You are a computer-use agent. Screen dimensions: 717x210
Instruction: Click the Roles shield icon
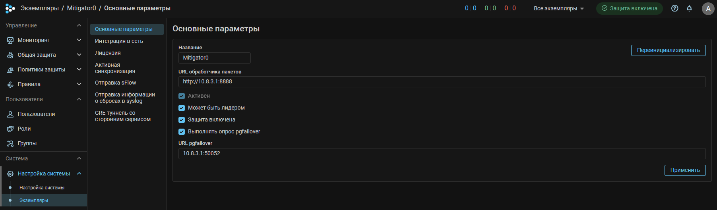[x=10, y=129]
